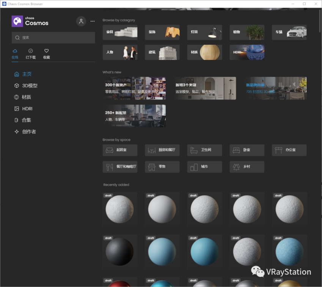Click the sparkle icon beside 创作者
322x287 pixels.
click(17, 132)
